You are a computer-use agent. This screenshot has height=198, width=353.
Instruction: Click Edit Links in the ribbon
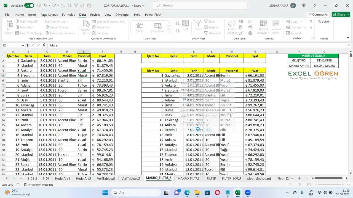point(100,33)
